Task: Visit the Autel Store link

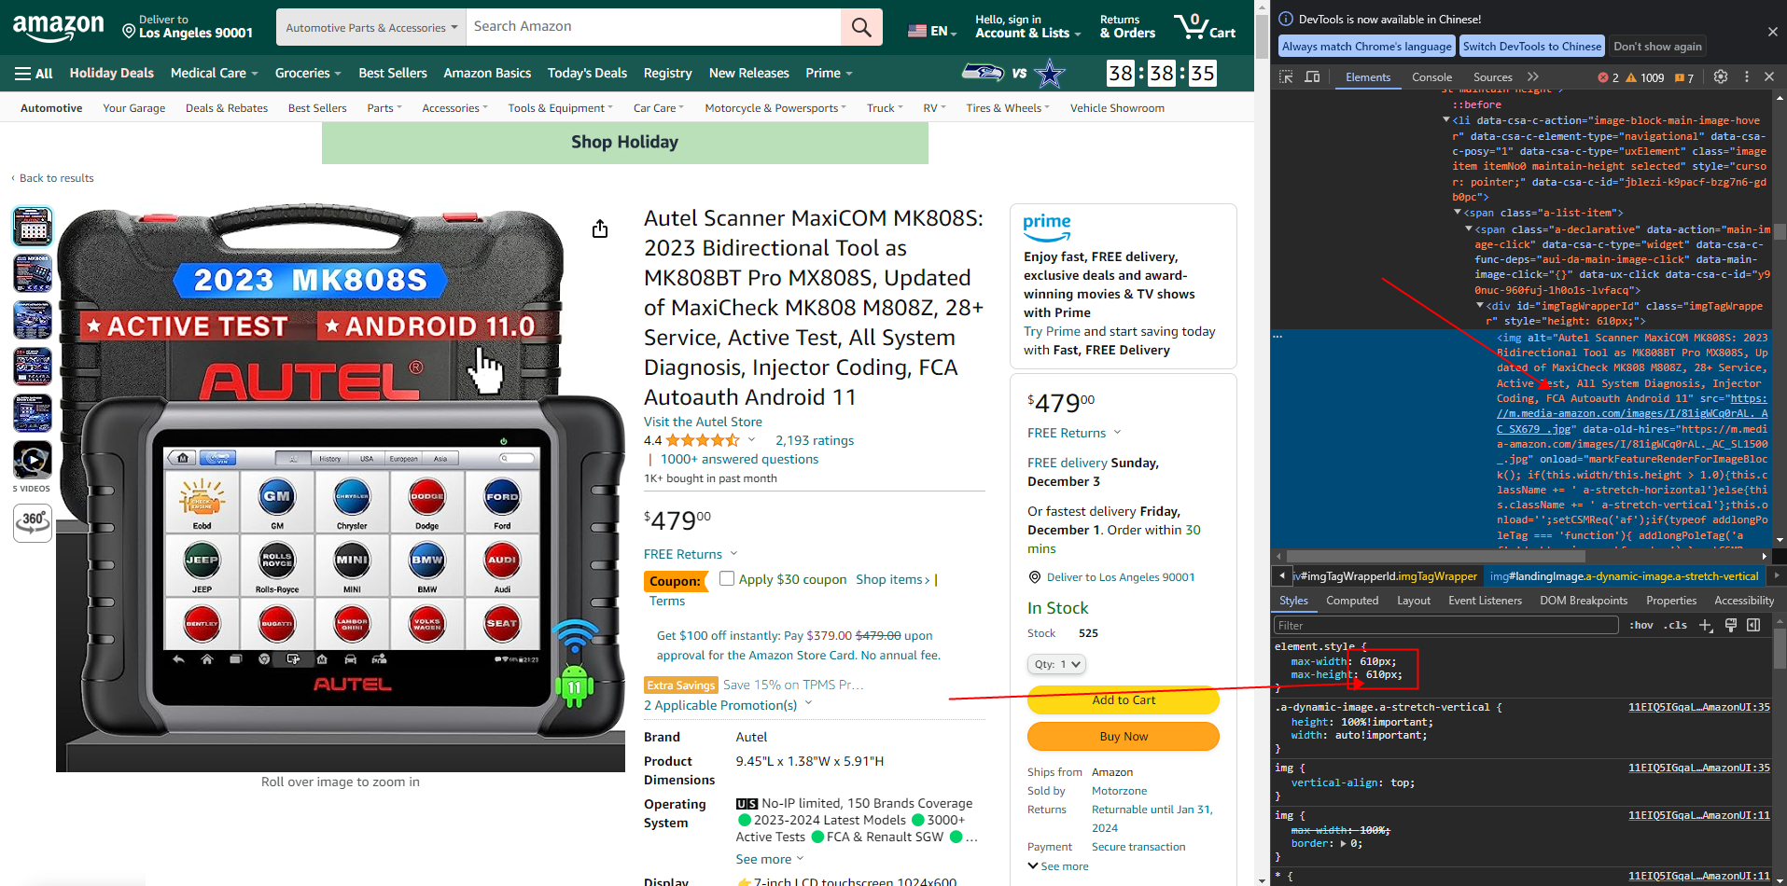Action: [x=703, y=422]
